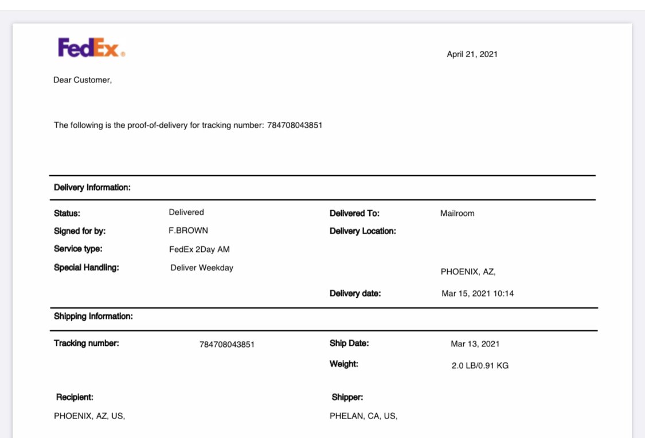Click the Mar 13, 2021 ship date
The width and height of the screenshot is (645, 438).
point(475,344)
